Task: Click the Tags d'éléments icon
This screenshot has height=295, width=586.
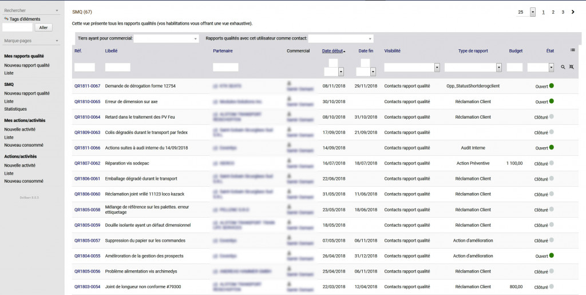Action: pyautogui.click(x=6, y=19)
